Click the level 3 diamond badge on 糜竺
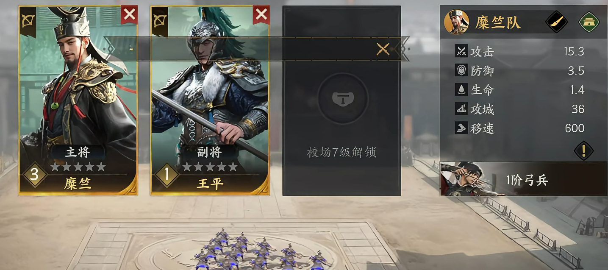The height and width of the screenshot is (270, 608). click(35, 175)
